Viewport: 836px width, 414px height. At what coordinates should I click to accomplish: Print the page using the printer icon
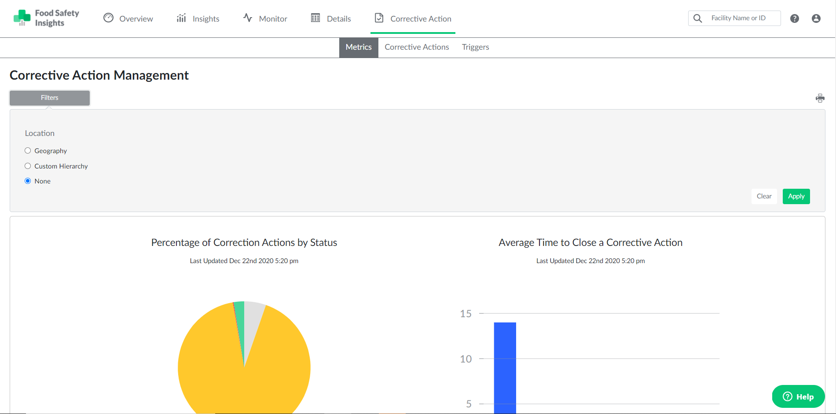click(x=820, y=98)
